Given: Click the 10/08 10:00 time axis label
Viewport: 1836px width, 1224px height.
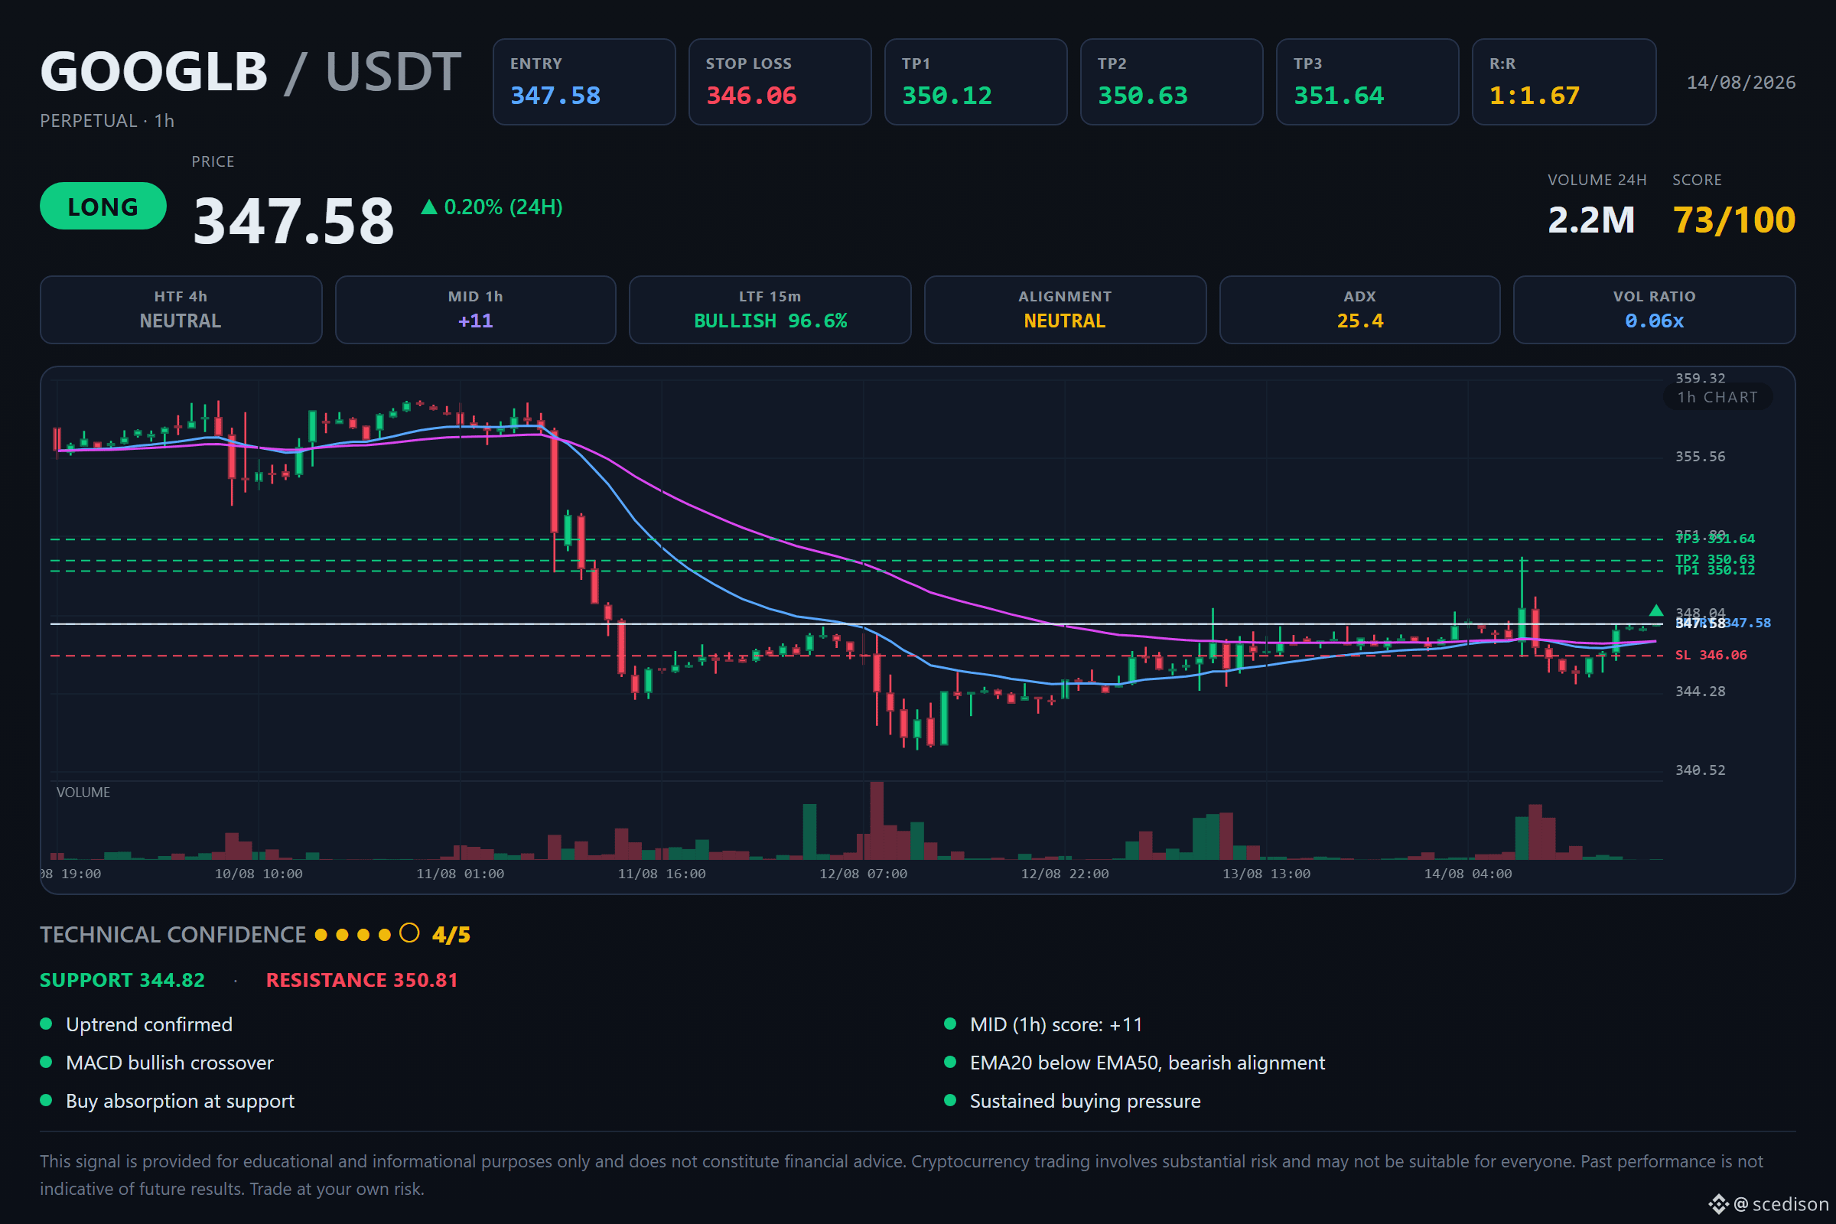Looking at the screenshot, I should [259, 874].
